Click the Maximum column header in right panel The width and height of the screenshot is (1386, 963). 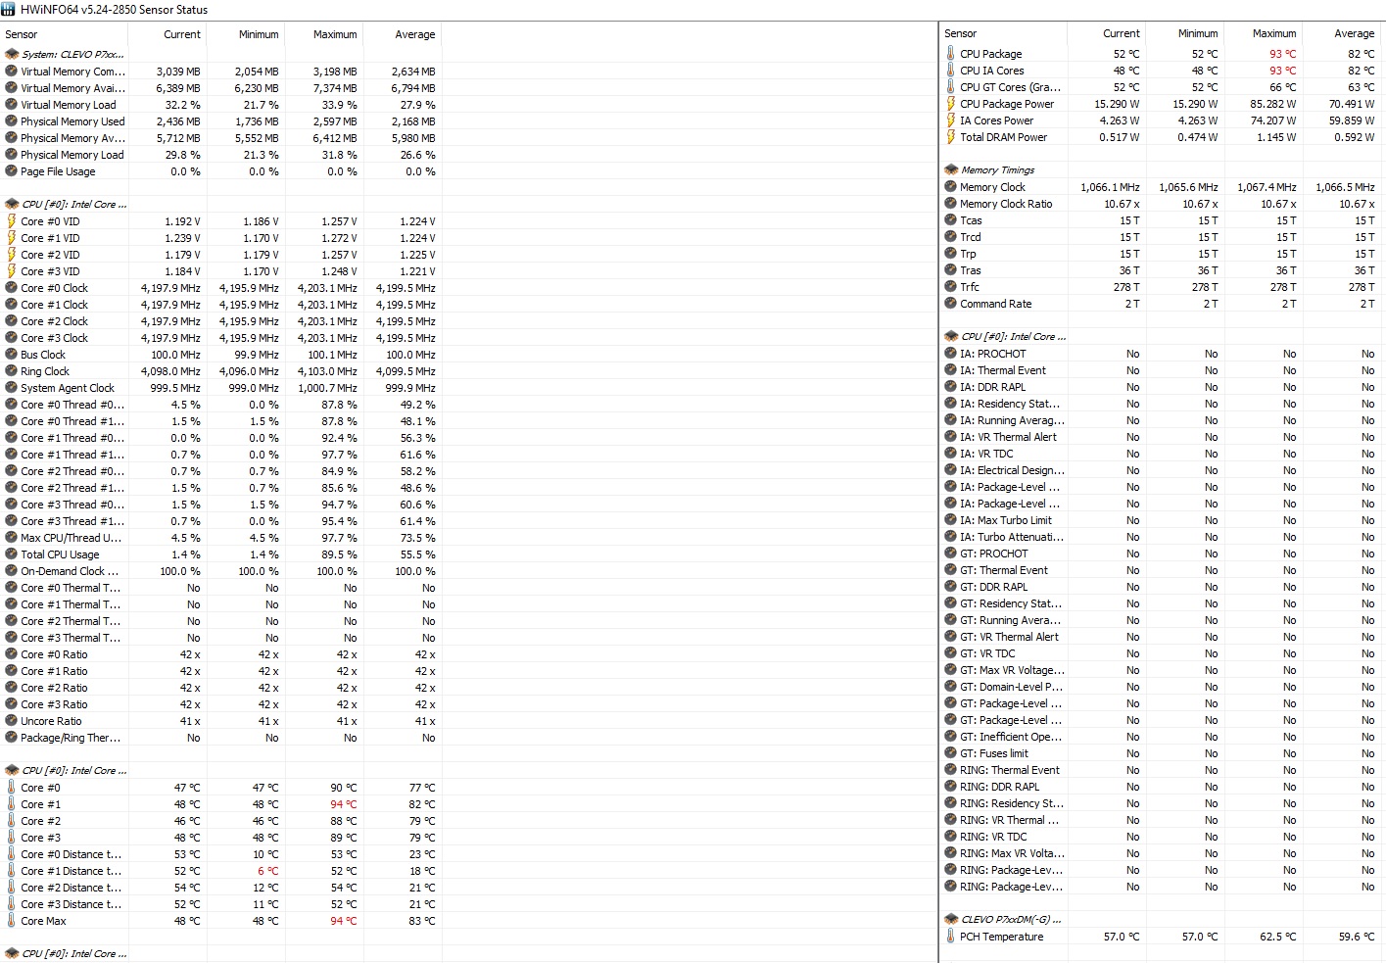(1274, 33)
